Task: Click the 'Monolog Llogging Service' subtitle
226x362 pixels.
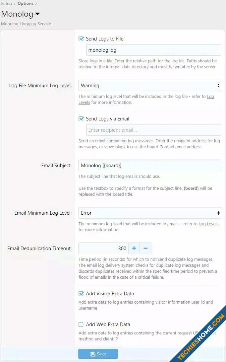Action: [x=26, y=24]
